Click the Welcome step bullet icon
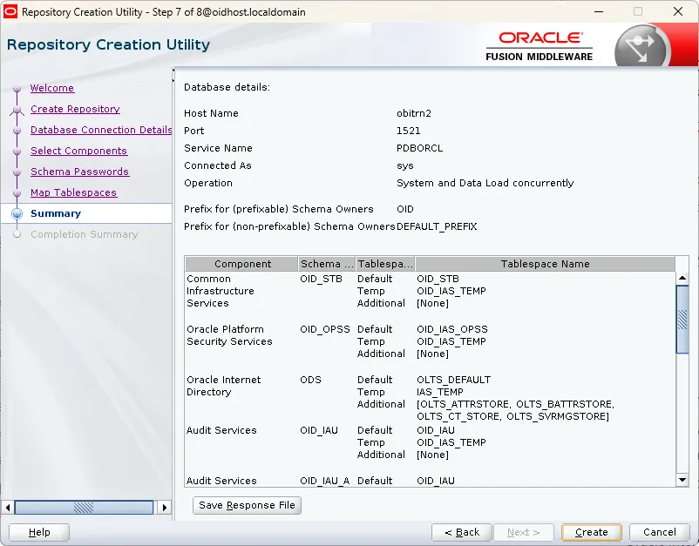Viewport: 699px width, 546px height. [x=16, y=89]
